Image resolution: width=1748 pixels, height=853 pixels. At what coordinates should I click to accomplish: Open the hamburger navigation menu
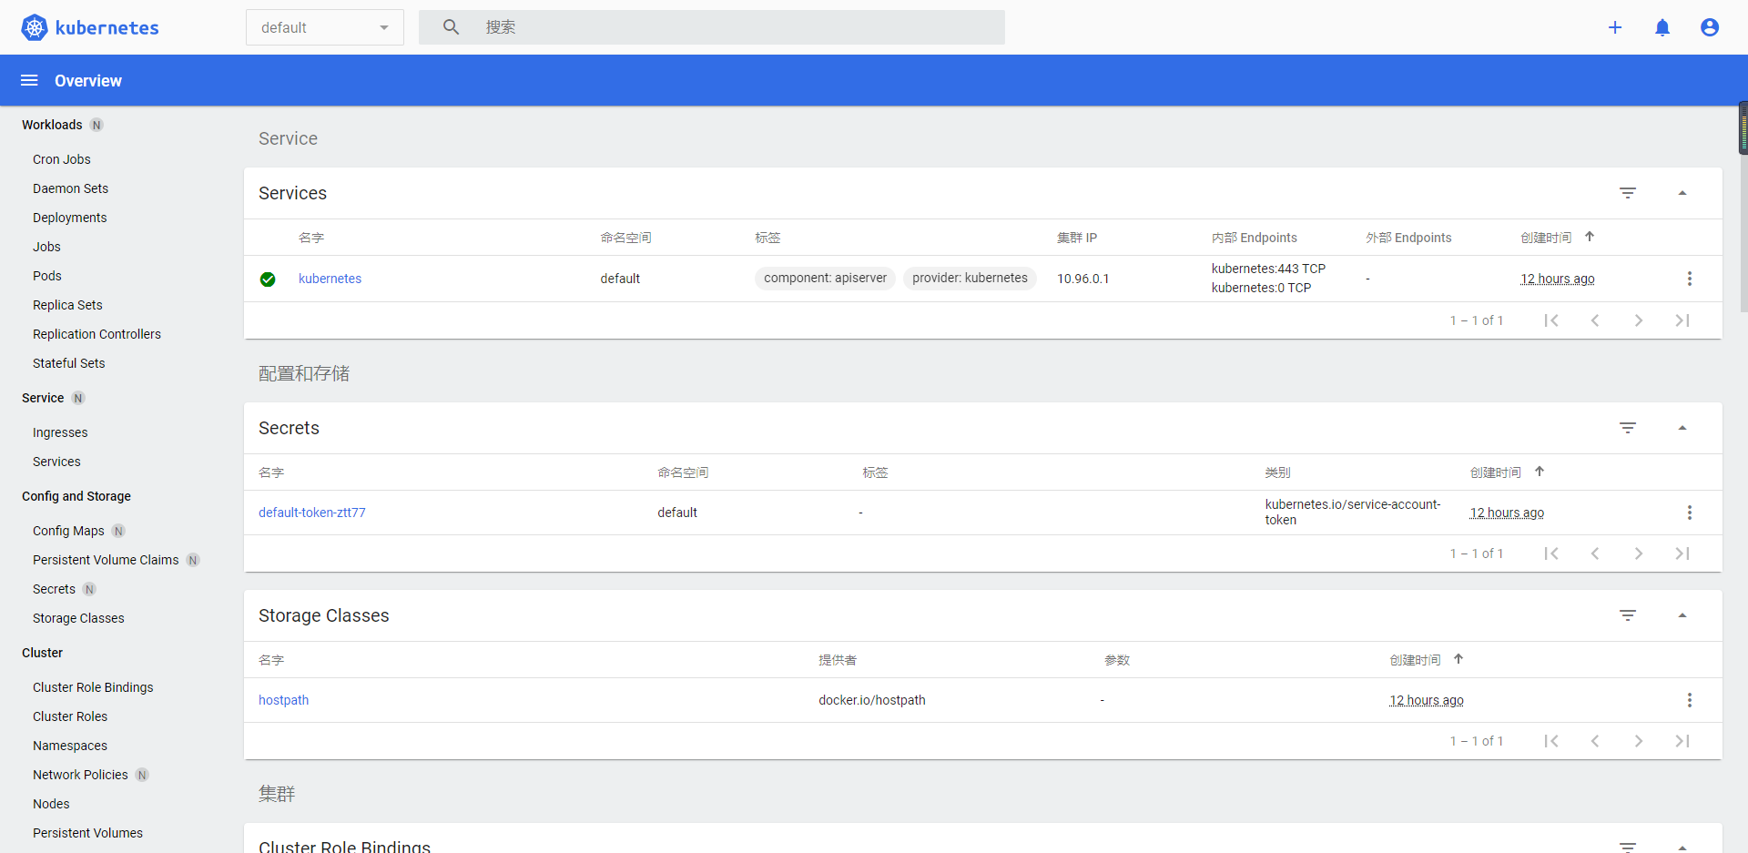tap(29, 80)
